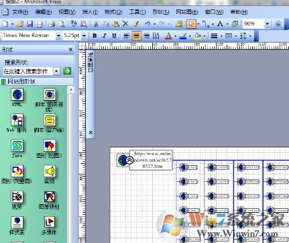This screenshot has height=243, width=289.
Task: Open the Connector tool dropdown arrow
Action: click(x=213, y=23)
